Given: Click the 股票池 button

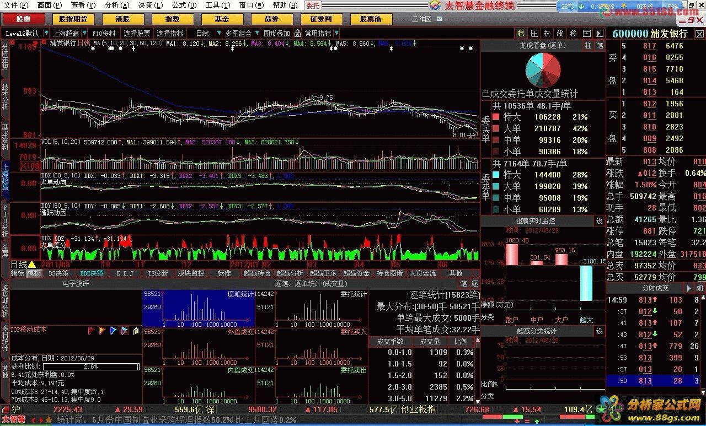Looking at the screenshot, I should [371, 19].
